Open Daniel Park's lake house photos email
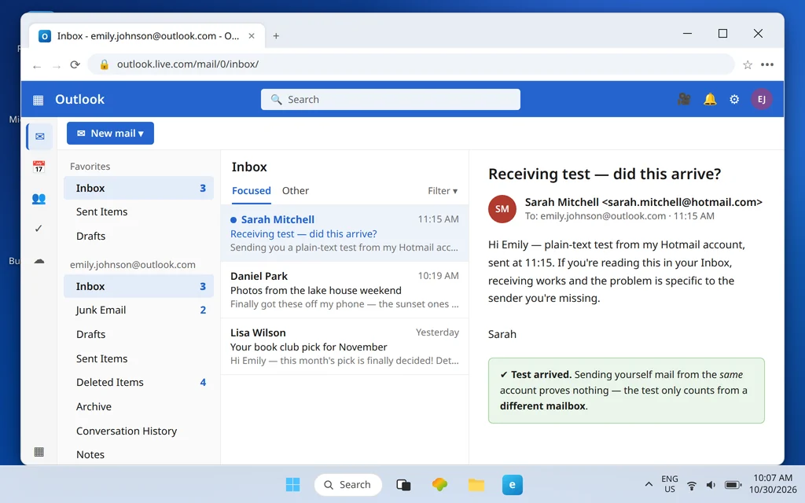 click(x=344, y=290)
